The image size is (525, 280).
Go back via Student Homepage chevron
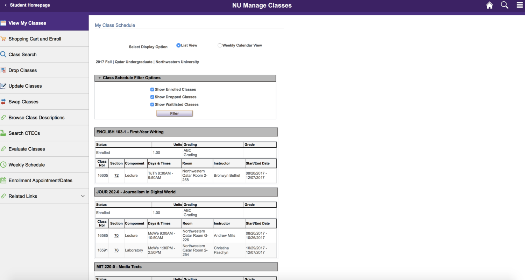click(x=6, y=5)
